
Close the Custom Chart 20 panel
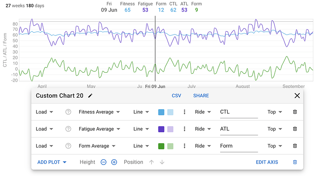tap(297, 96)
